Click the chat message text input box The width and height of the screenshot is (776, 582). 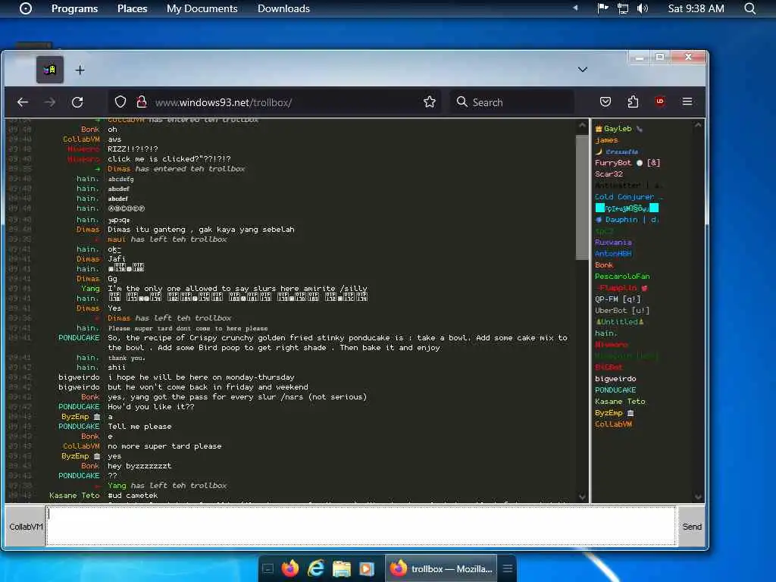[x=361, y=526]
